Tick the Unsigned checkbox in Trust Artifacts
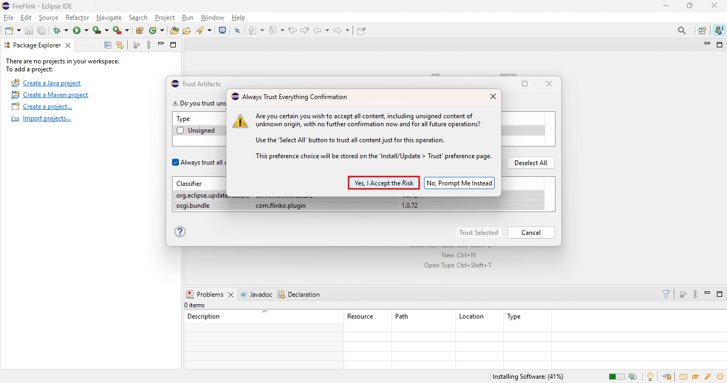The height and width of the screenshot is (383, 727). pos(181,131)
